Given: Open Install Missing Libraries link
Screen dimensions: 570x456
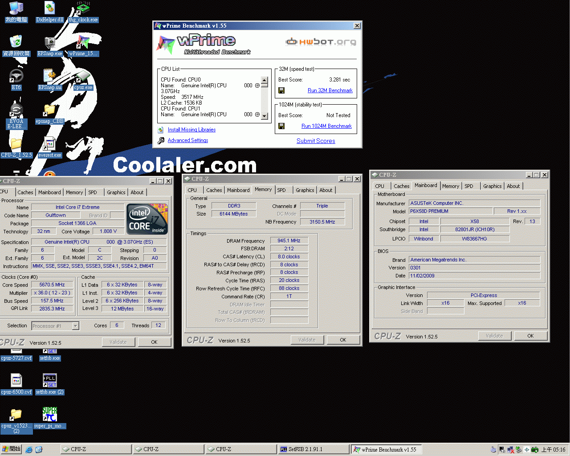Looking at the screenshot, I should tap(191, 130).
